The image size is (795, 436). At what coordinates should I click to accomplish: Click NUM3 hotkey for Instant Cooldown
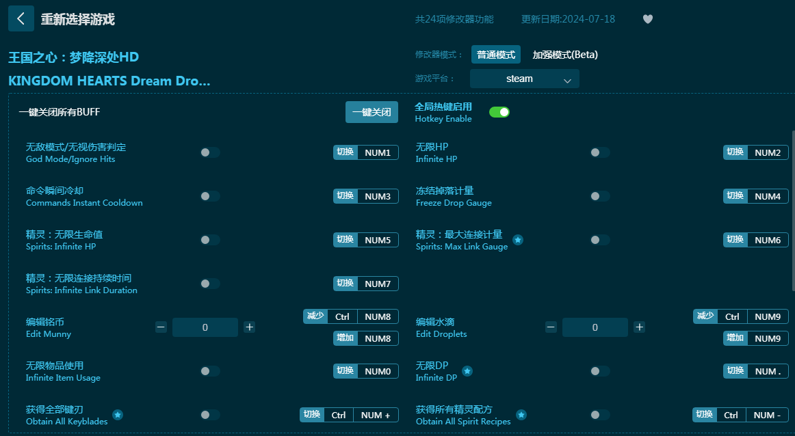[365, 196]
